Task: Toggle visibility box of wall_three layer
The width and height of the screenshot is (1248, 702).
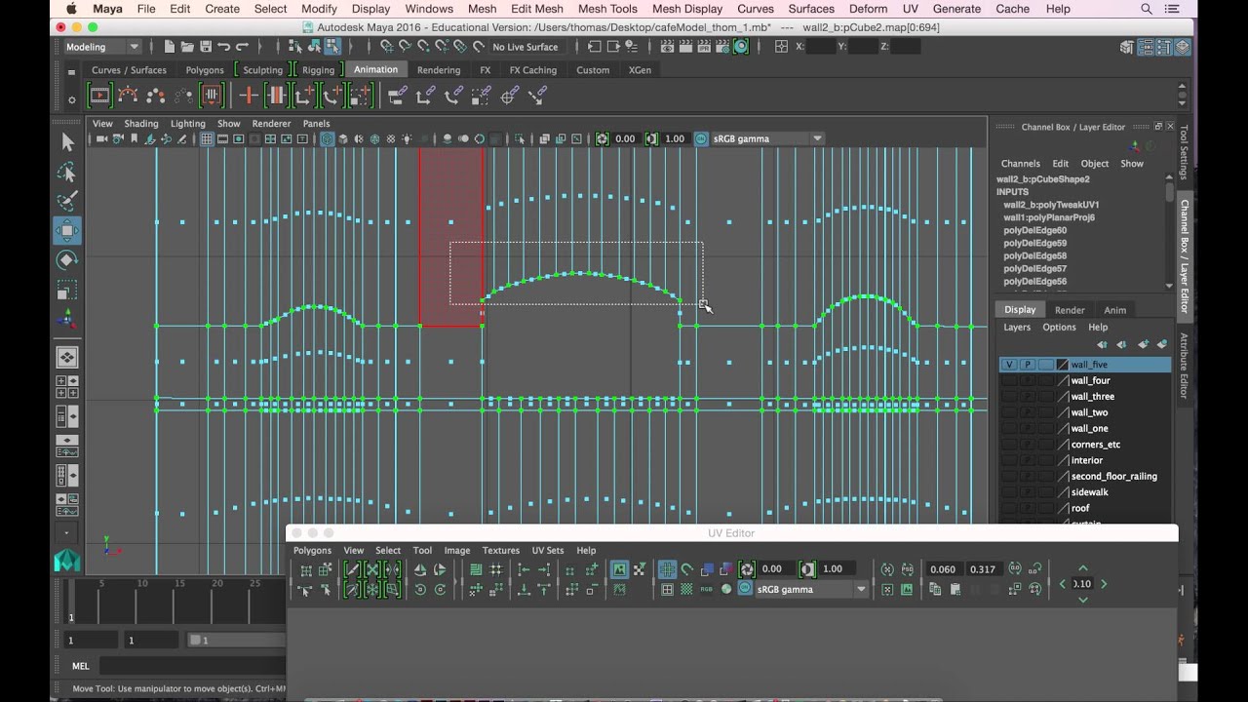Action: 1009,397
